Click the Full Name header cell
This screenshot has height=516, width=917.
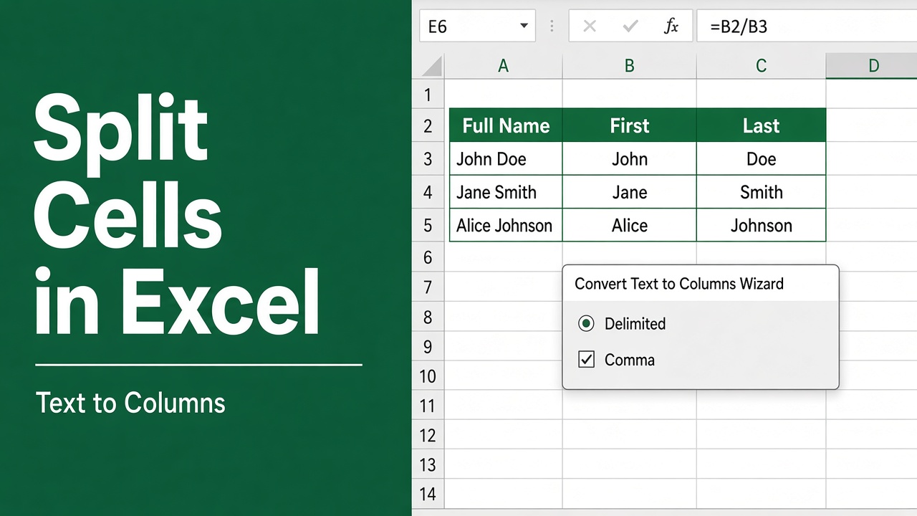(506, 125)
